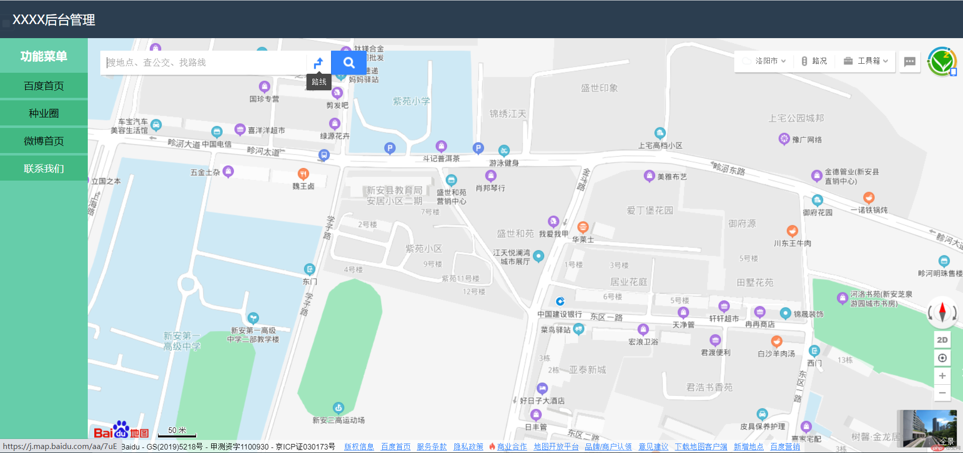Open the 全景 panorama thumbnail
This screenshot has width=963, height=453.
click(926, 428)
